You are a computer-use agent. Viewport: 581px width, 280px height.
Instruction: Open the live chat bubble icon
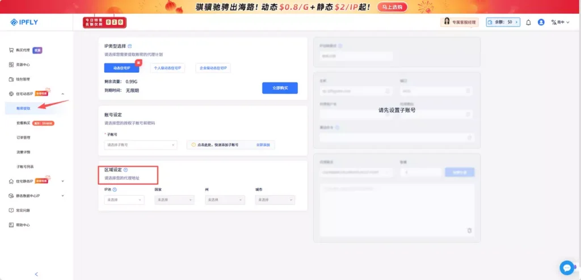coord(567,267)
